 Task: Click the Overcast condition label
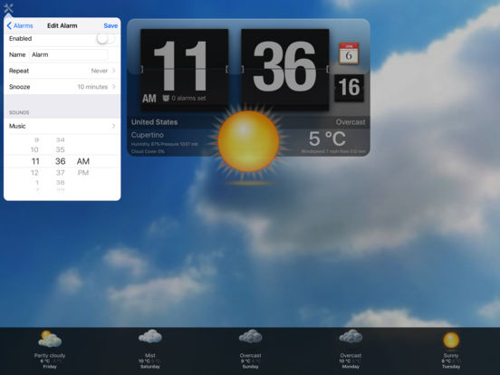click(351, 122)
